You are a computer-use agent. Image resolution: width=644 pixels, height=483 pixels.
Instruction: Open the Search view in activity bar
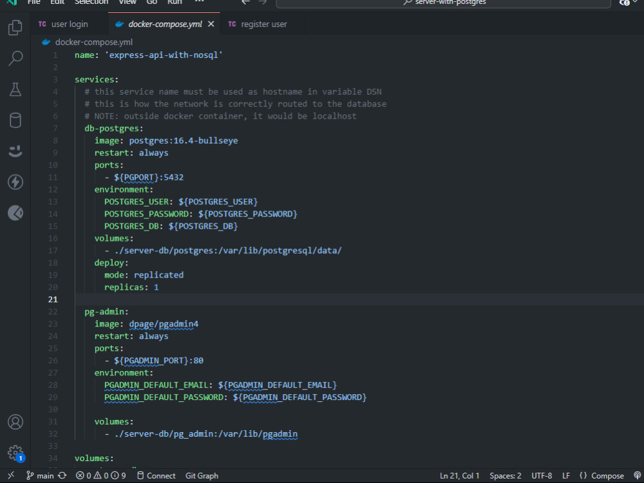15,59
